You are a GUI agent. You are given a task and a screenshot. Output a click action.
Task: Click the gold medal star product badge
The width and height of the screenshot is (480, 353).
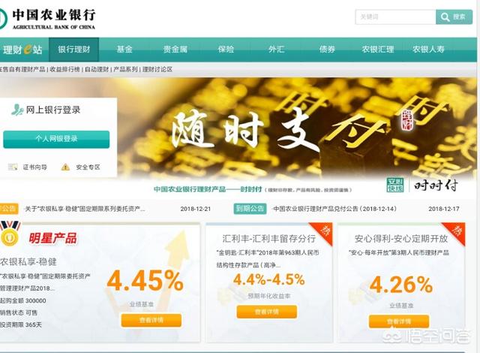10,234
